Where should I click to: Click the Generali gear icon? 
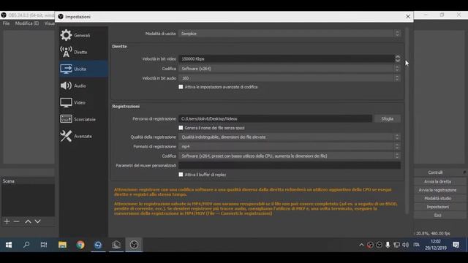point(66,35)
